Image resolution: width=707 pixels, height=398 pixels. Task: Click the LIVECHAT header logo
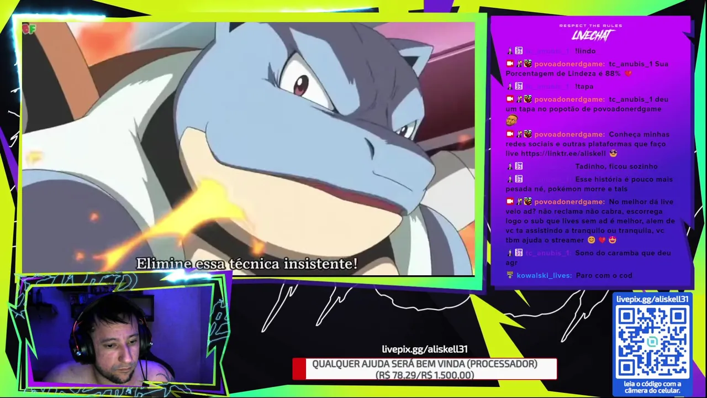(593, 35)
